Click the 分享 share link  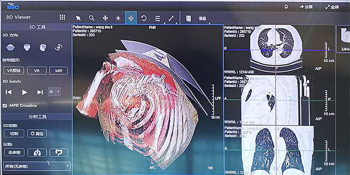(x=306, y=7)
